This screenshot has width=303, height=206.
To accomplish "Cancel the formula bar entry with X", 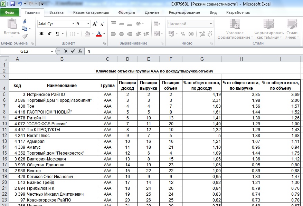I will click(66, 51).
